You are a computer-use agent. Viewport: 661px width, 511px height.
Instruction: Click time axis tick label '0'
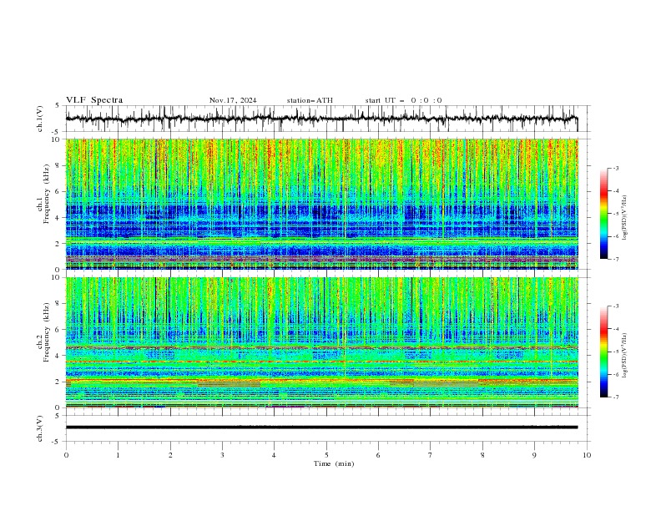point(66,455)
